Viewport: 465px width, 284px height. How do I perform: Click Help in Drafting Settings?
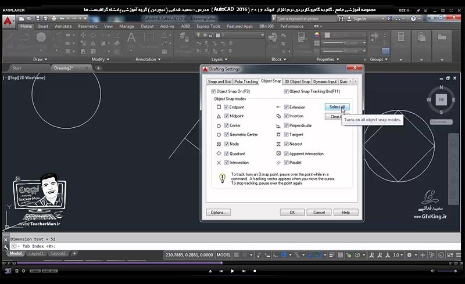346,213
